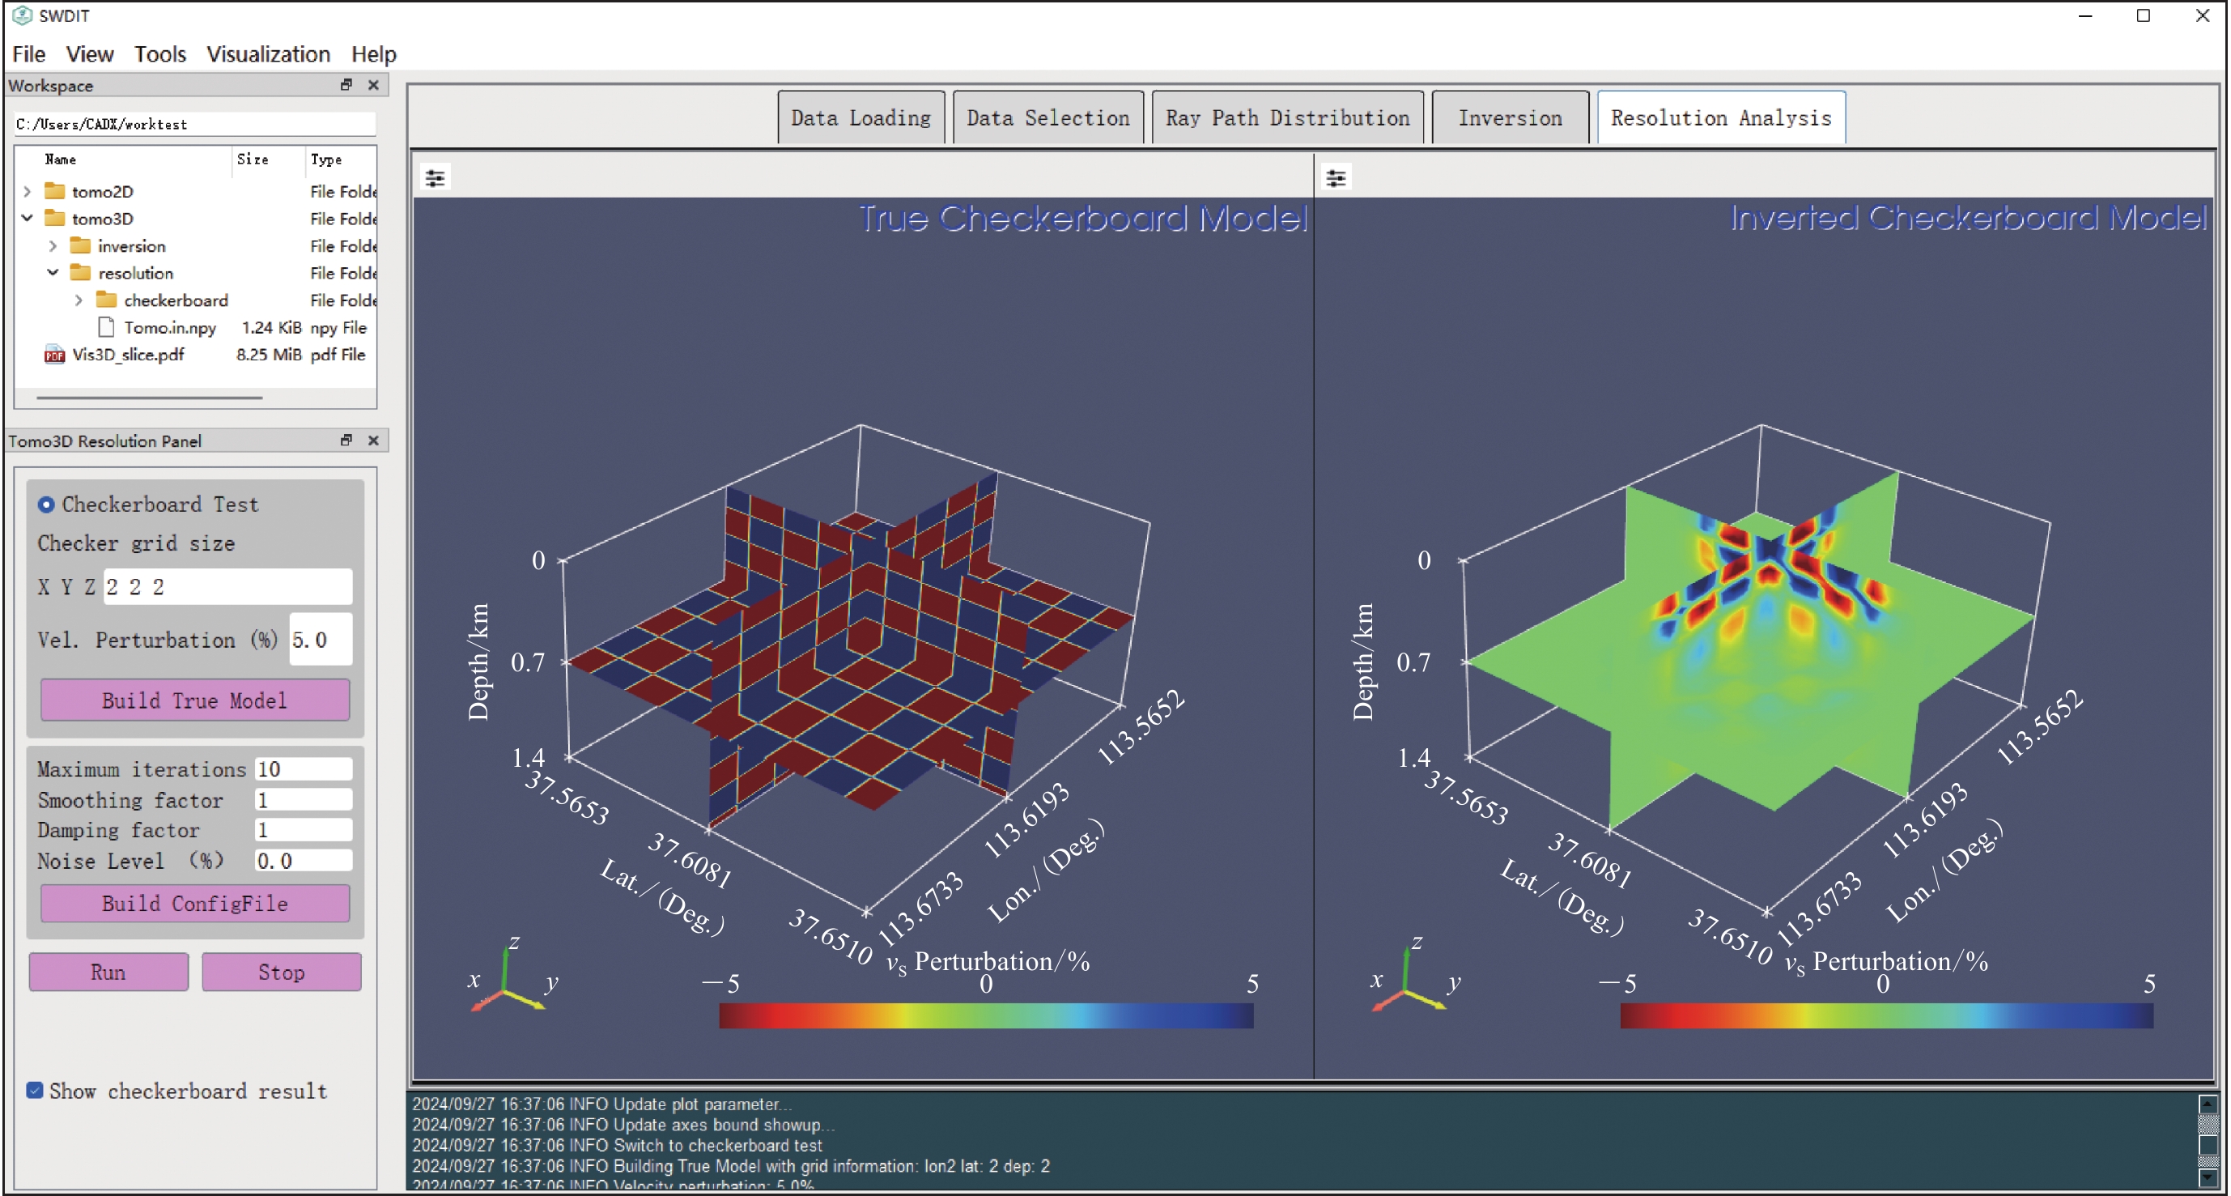Open settings icon above True Checkerboard Model
Screen dimensions: 2231x1196
pos(435,178)
